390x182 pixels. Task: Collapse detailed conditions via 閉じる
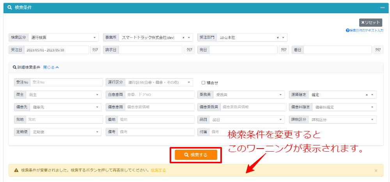point(51,67)
